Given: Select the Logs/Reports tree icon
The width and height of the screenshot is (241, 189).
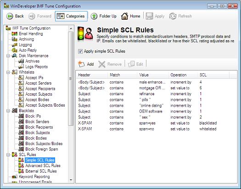Looking at the screenshot, I should [x=21, y=67].
